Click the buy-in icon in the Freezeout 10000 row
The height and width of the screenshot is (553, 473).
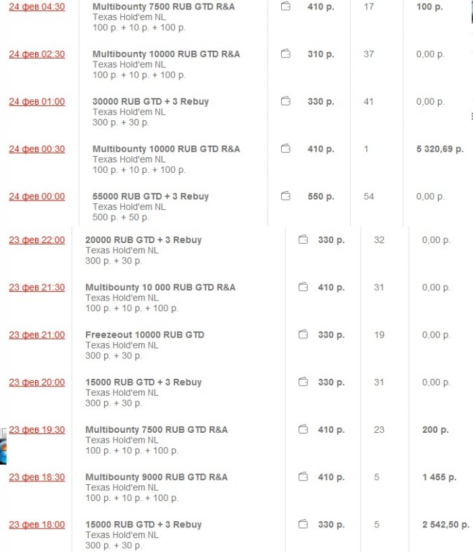pos(303,335)
